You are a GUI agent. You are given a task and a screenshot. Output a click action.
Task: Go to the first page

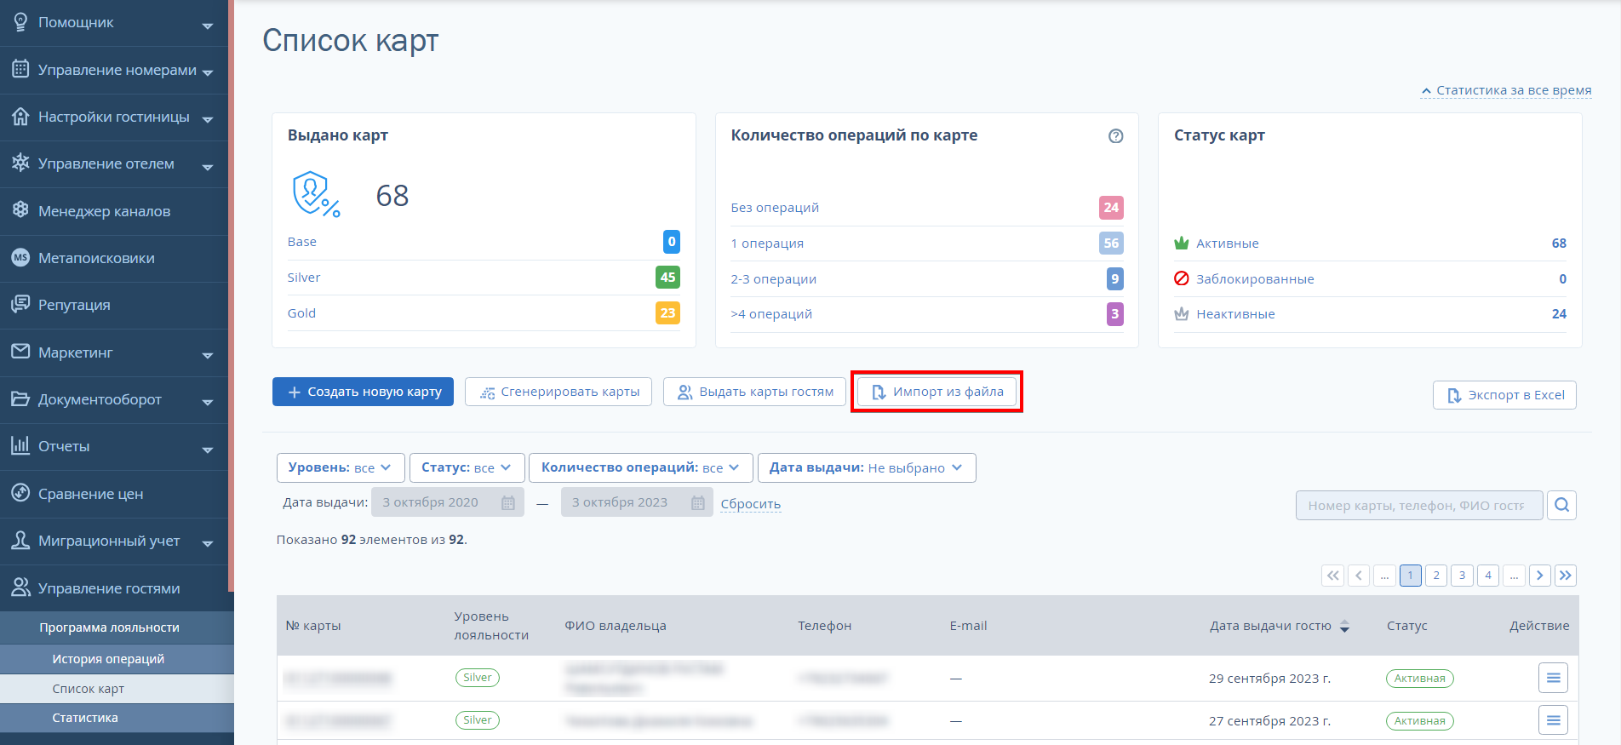click(1333, 576)
